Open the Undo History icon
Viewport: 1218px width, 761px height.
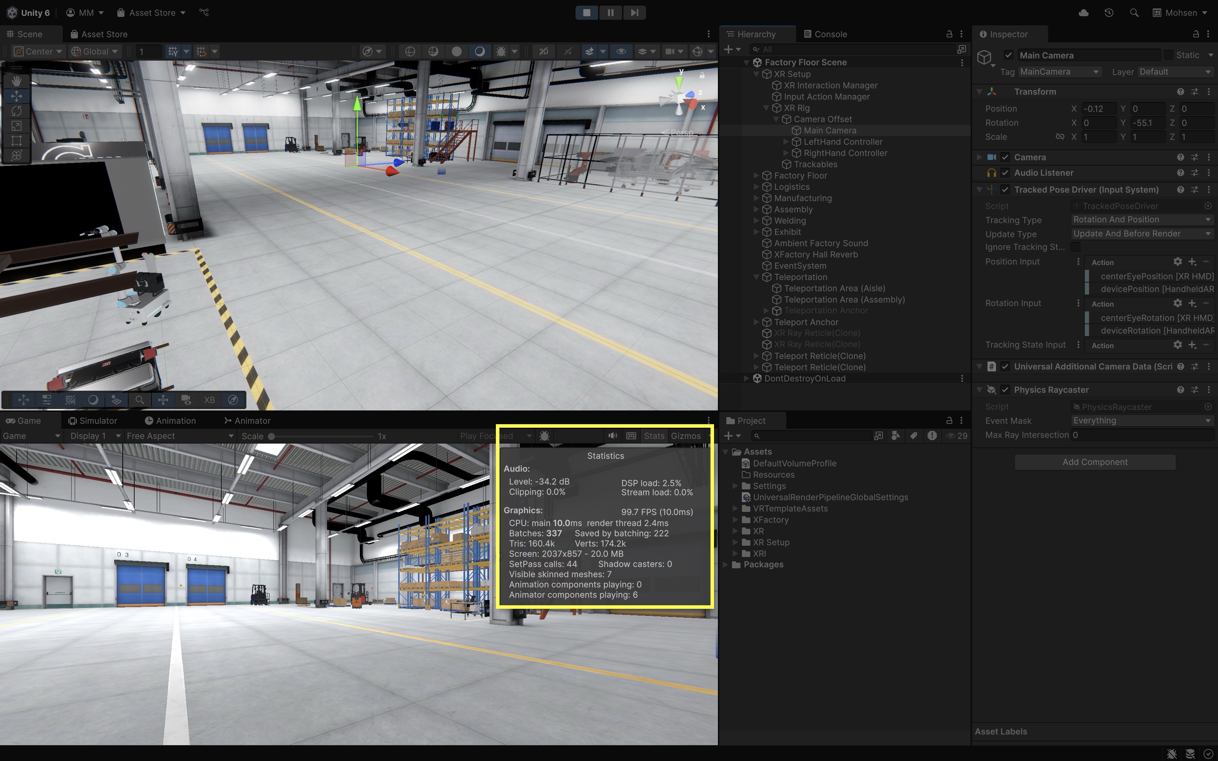pos(1109,13)
